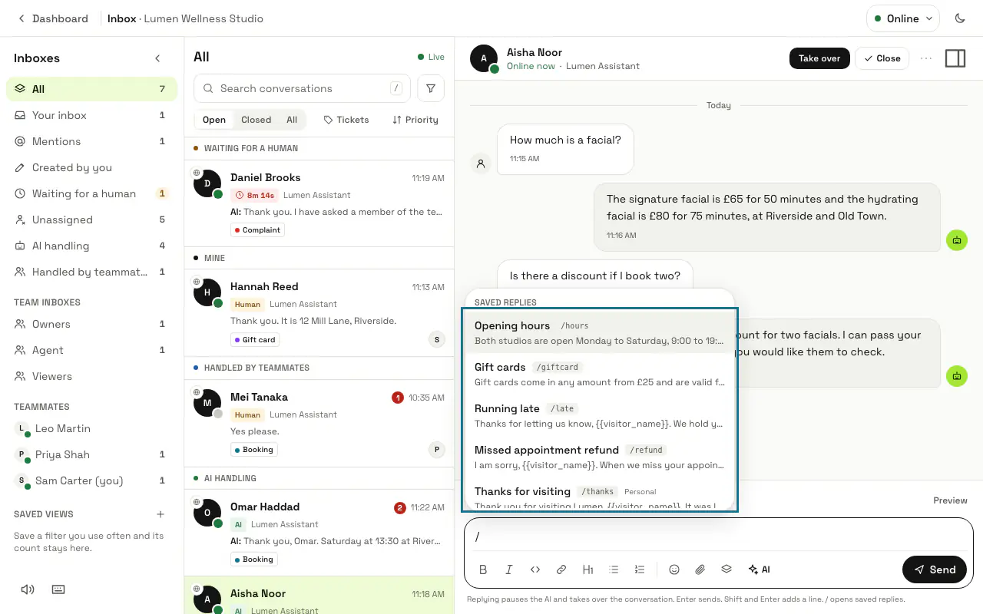Insert a numbered list

click(640, 569)
